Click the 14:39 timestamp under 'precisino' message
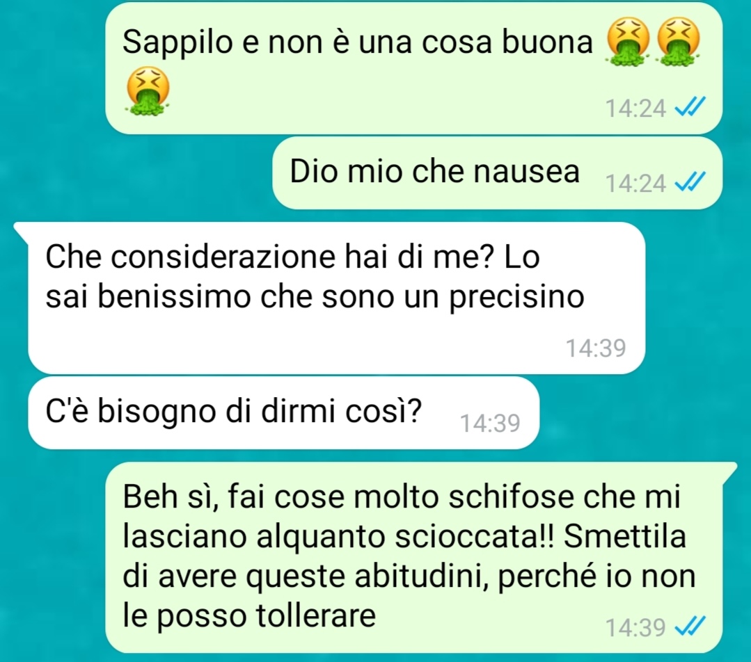Image resolution: width=751 pixels, height=662 pixels. click(596, 348)
